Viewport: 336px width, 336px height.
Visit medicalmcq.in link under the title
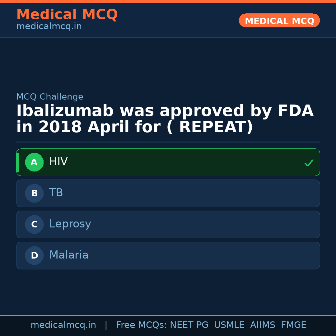pyautogui.click(x=49, y=27)
